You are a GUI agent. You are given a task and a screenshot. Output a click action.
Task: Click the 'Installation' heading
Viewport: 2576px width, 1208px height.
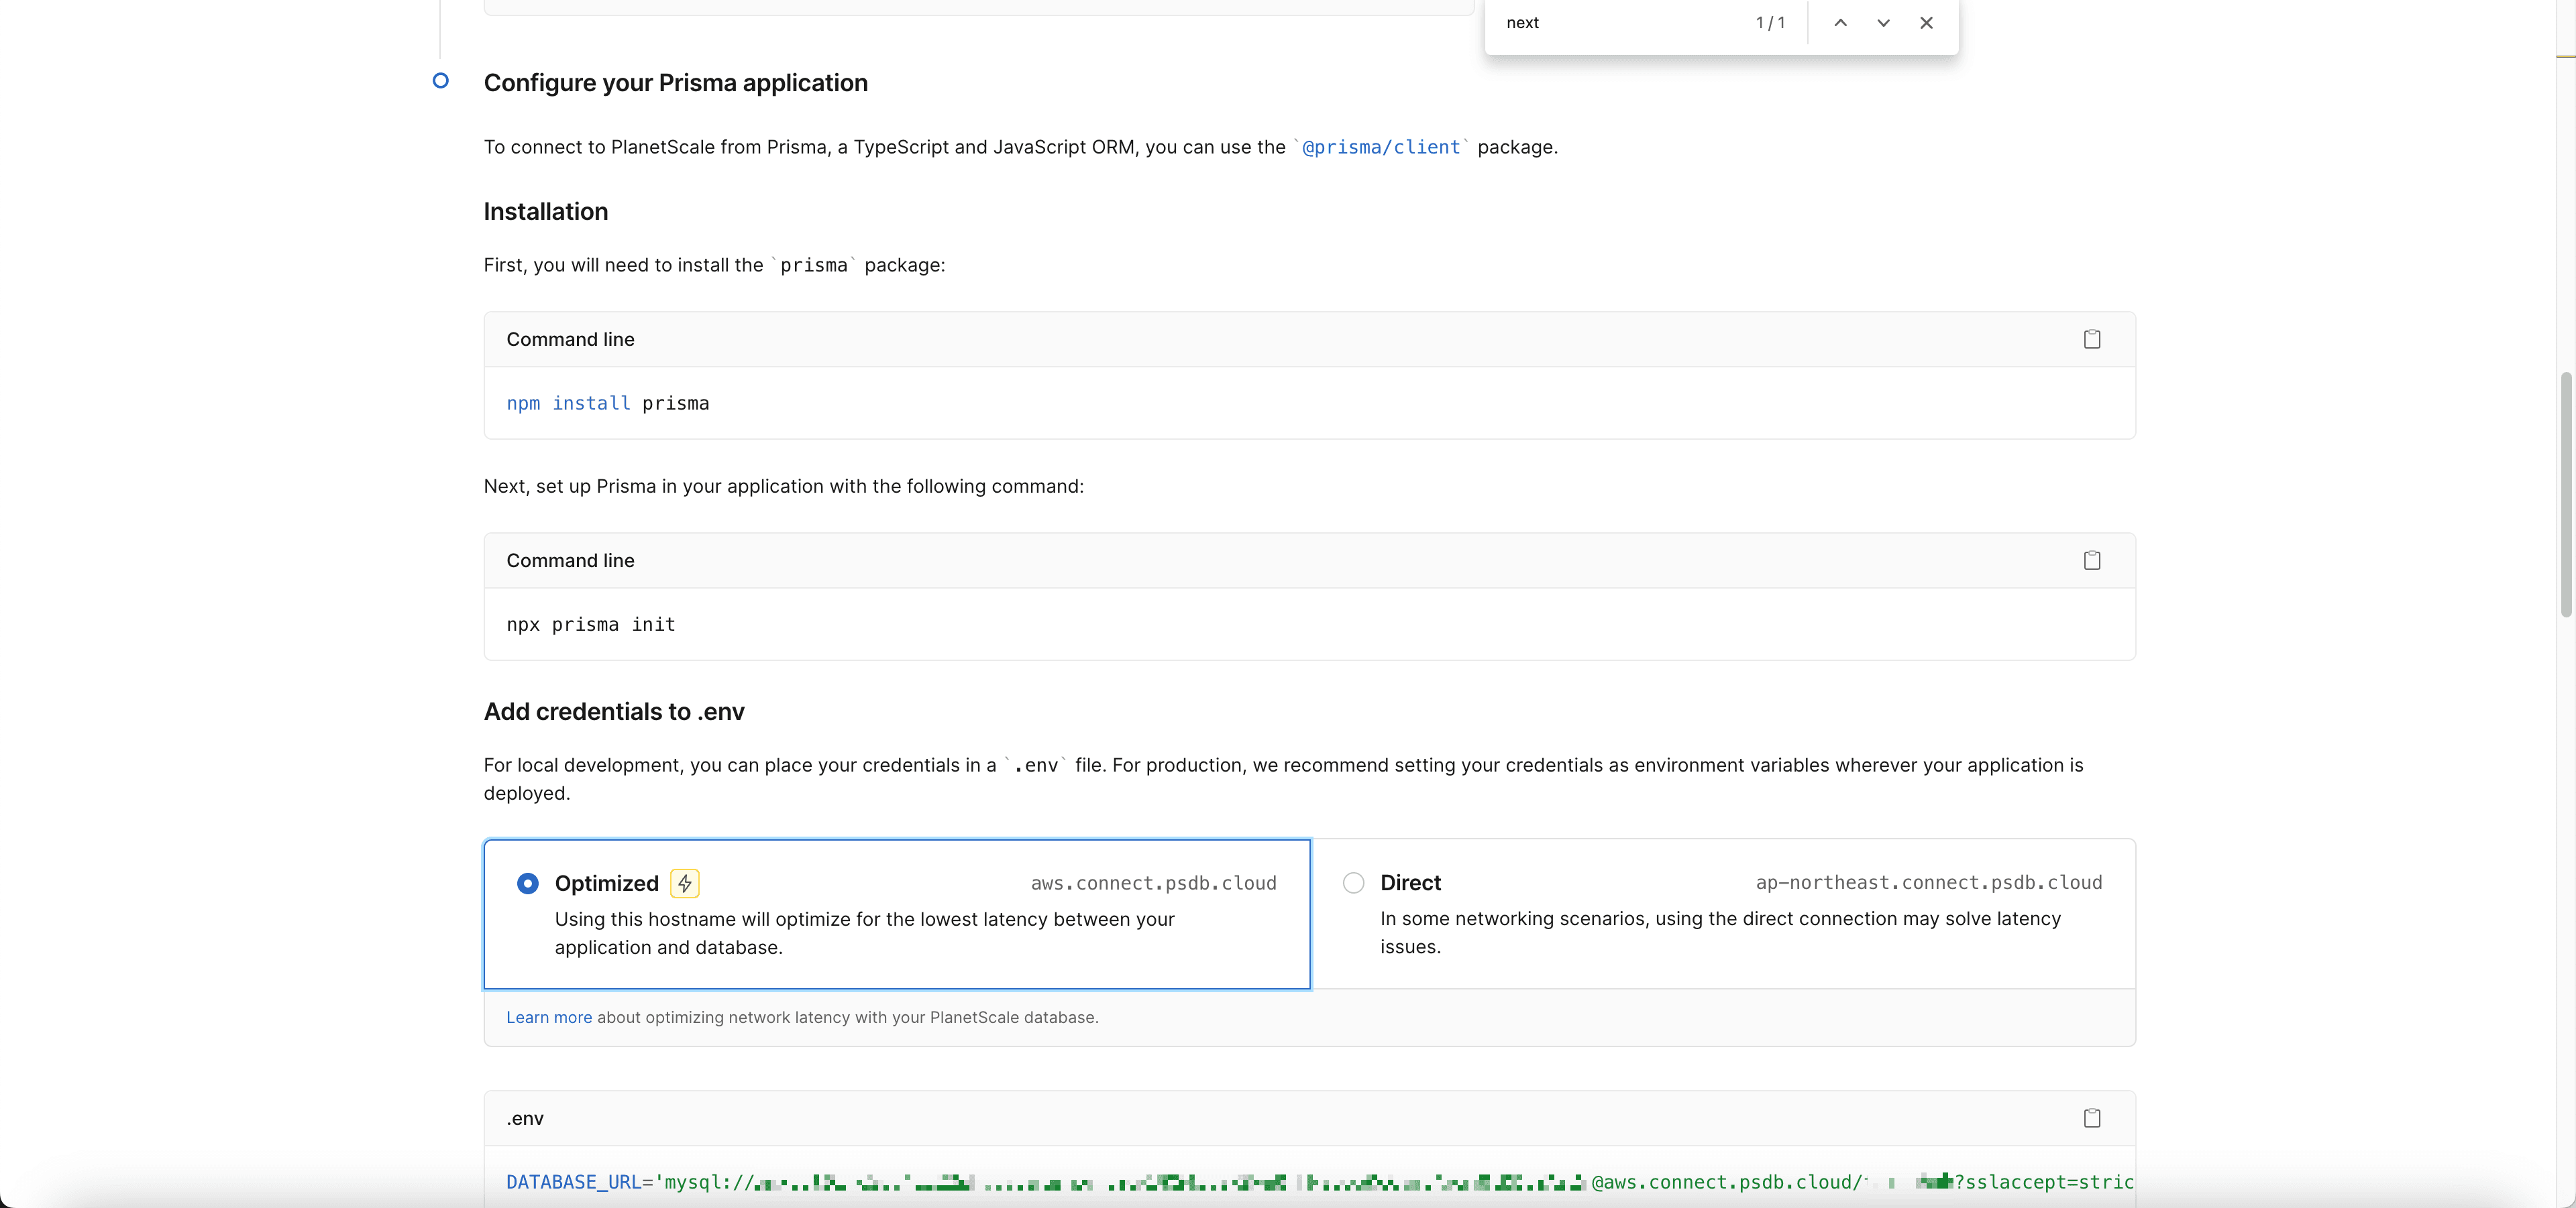pos(546,212)
